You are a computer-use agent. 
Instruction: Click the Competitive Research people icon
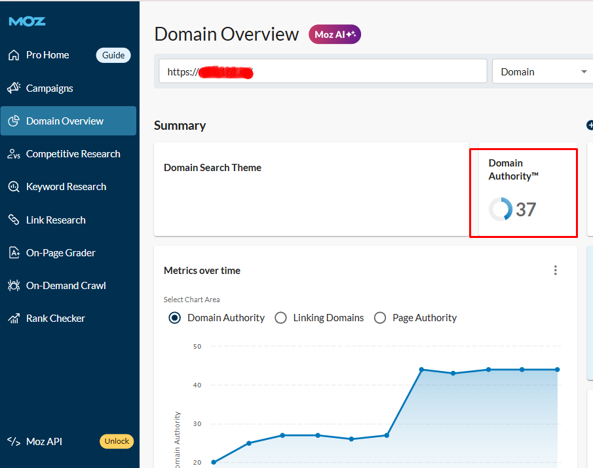(x=14, y=154)
